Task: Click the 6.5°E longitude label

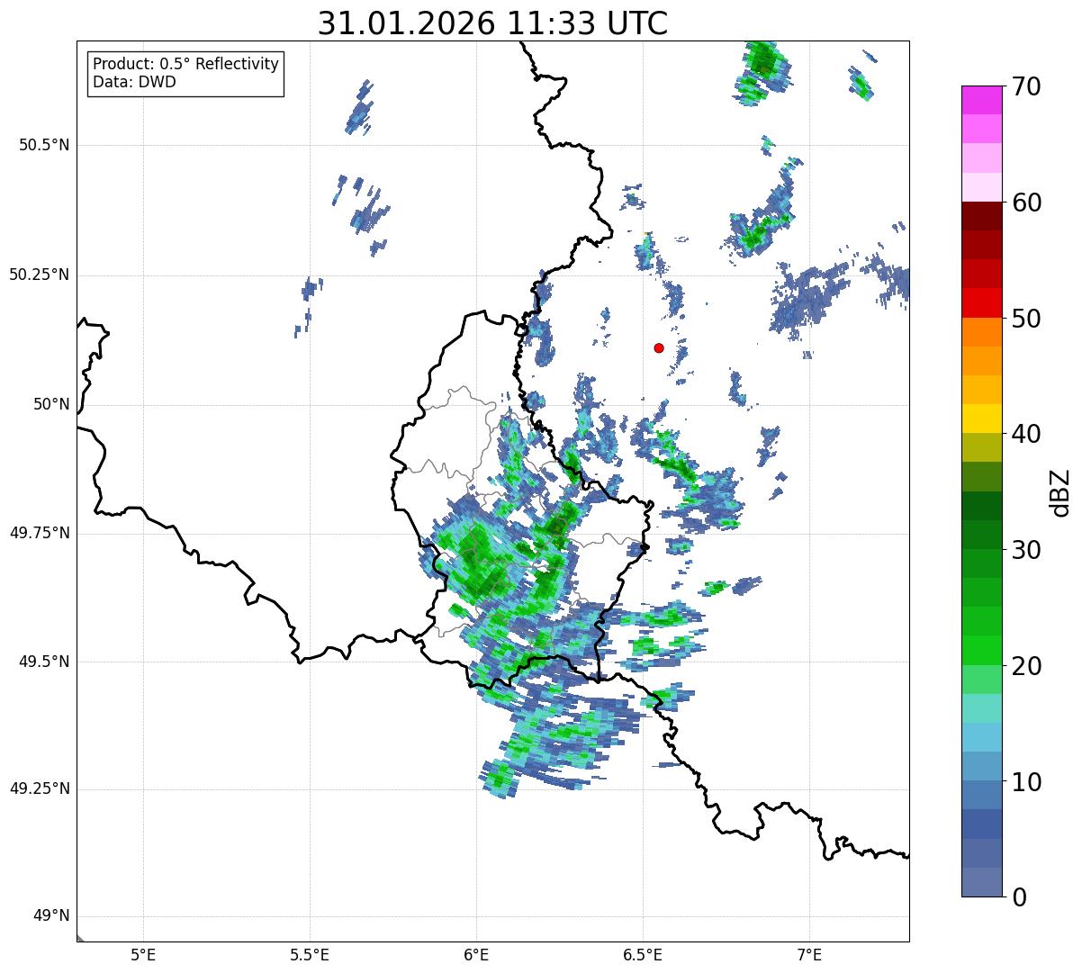Action: (x=643, y=955)
